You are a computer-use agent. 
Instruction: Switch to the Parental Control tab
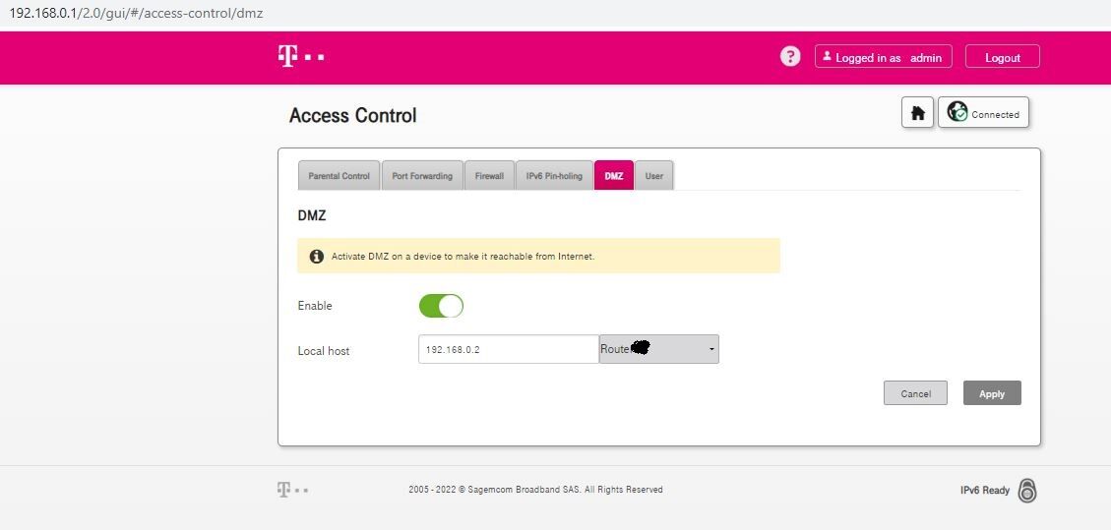[x=339, y=175]
